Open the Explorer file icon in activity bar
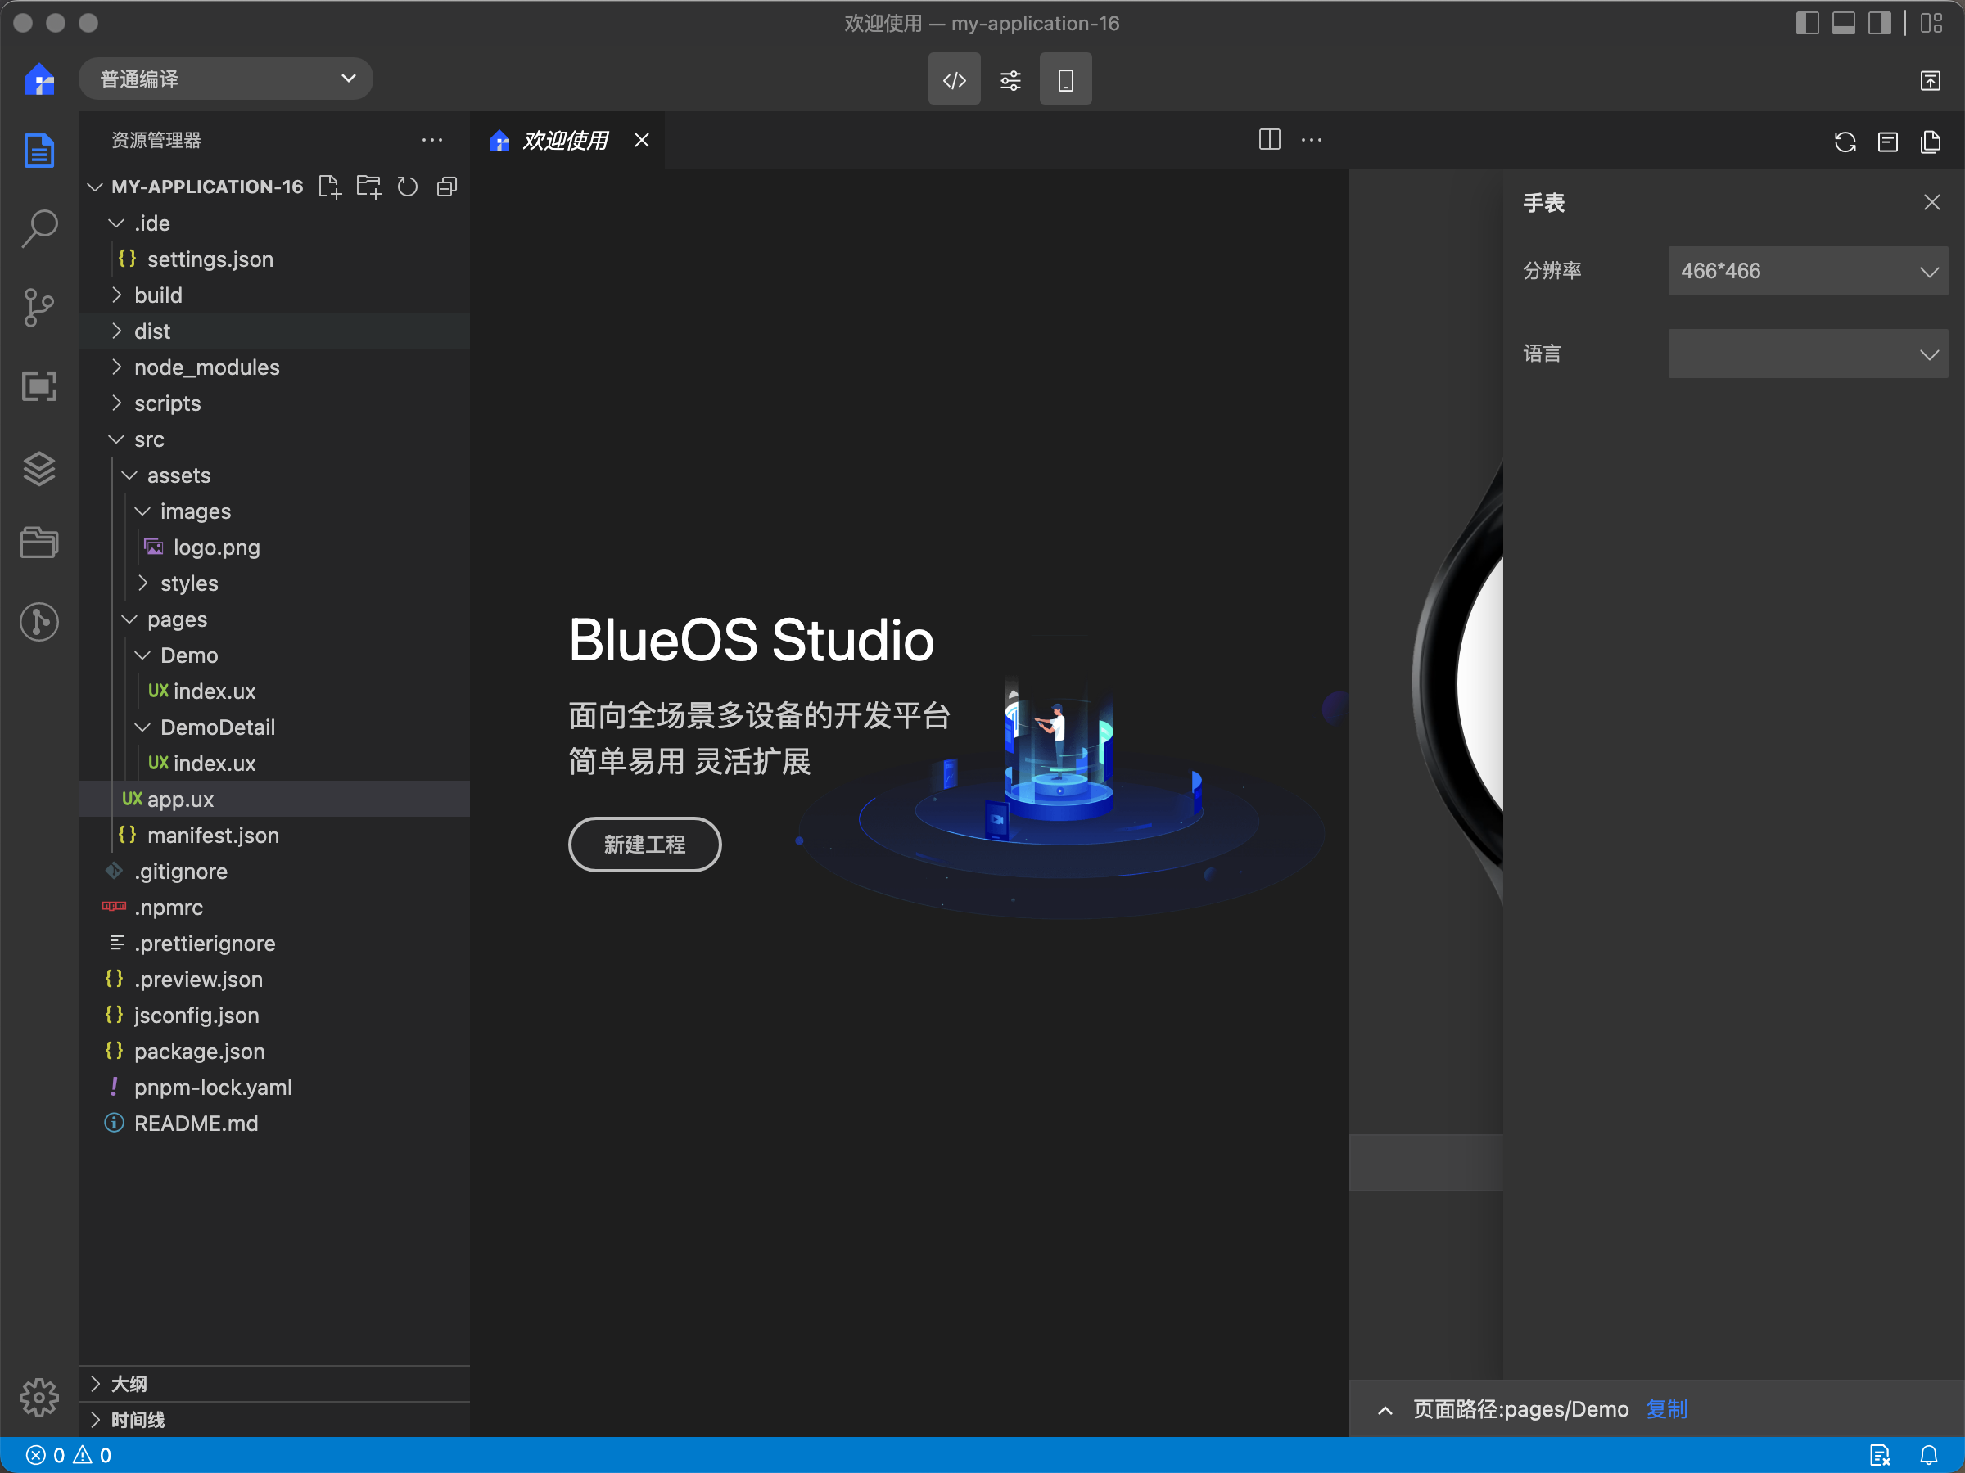The width and height of the screenshot is (1965, 1473). (x=39, y=151)
